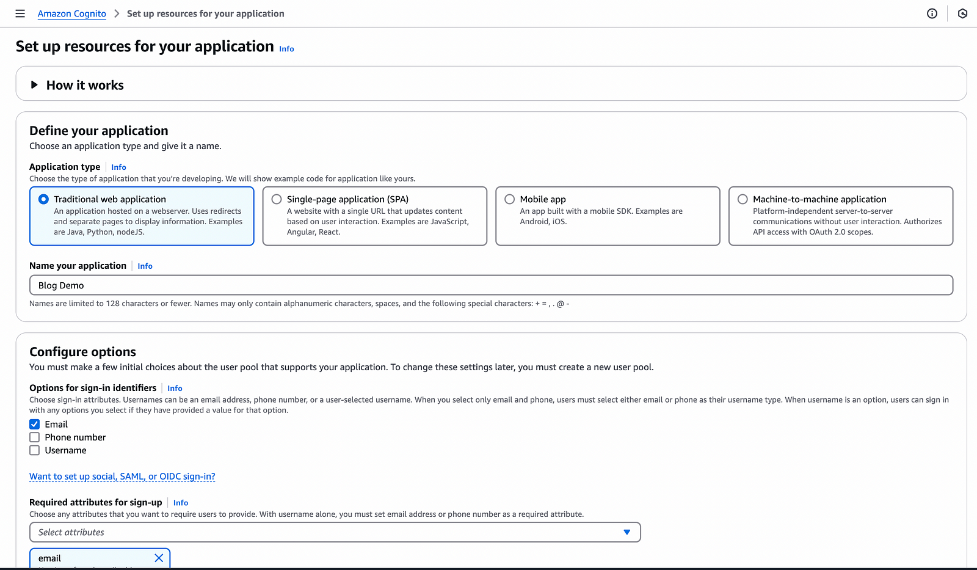Click the info circle icon in header
977x570 pixels.
tap(932, 13)
